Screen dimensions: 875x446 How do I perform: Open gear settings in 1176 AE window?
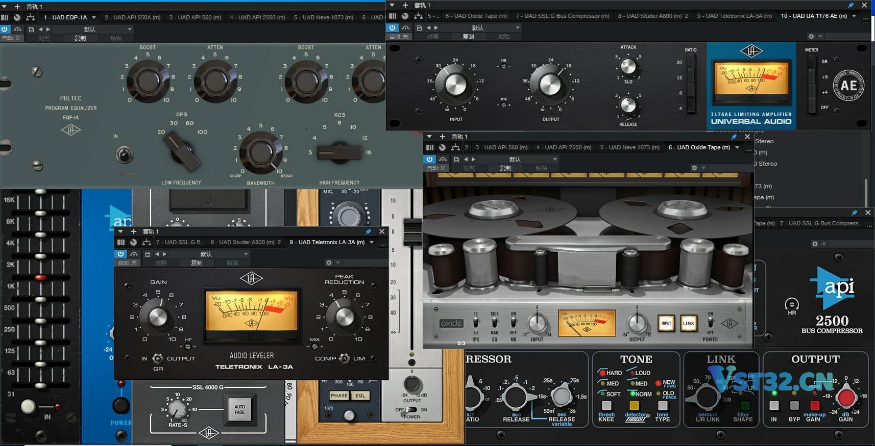pos(811,36)
